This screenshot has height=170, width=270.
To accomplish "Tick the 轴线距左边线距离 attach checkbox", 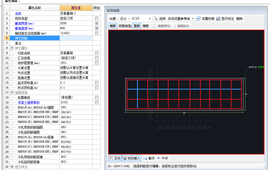I will 97,33.
